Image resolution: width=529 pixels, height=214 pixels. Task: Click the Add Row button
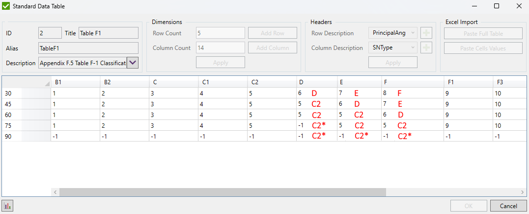[272, 33]
